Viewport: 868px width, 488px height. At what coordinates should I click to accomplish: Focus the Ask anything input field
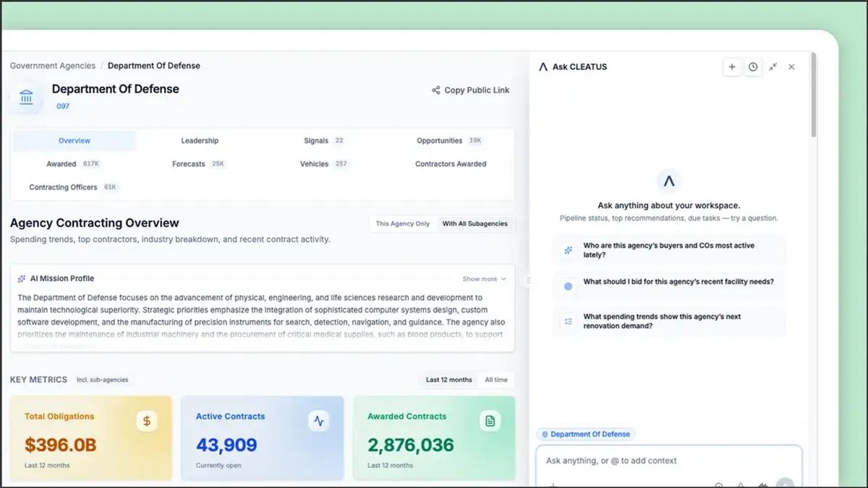[669, 461]
